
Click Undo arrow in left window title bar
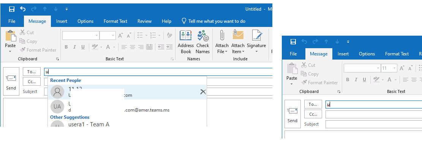[x=23, y=9]
